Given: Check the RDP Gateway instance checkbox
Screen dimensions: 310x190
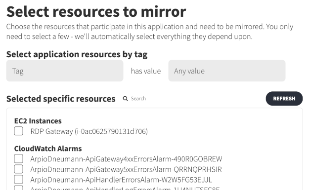Looking at the screenshot, I should (x=19, y=131).
